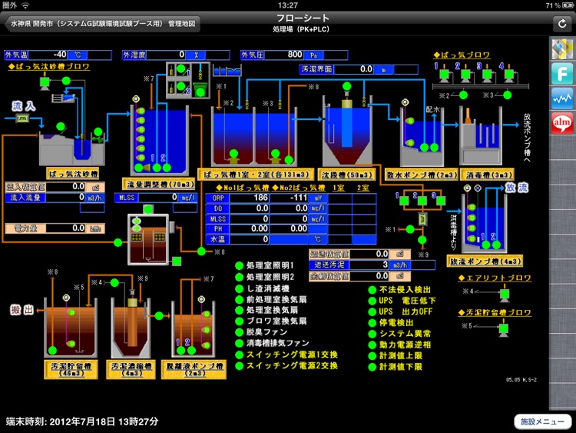
Task: Tap the Wi-Fi icon in the status bar
Action: (x=25, y=5)
